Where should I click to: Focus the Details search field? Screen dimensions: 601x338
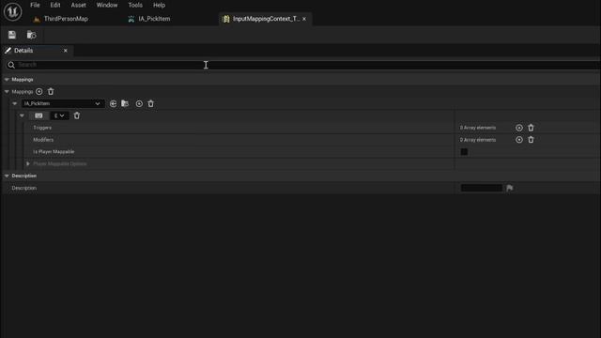pyautogui.click(x=302, y=65)
